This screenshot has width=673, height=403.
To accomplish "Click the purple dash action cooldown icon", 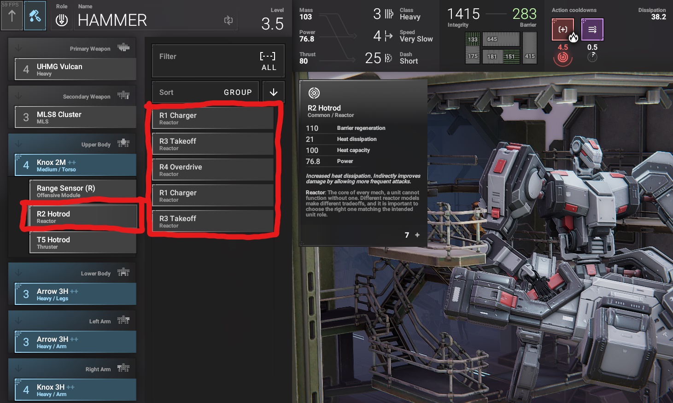I will [x=592, y=29].
